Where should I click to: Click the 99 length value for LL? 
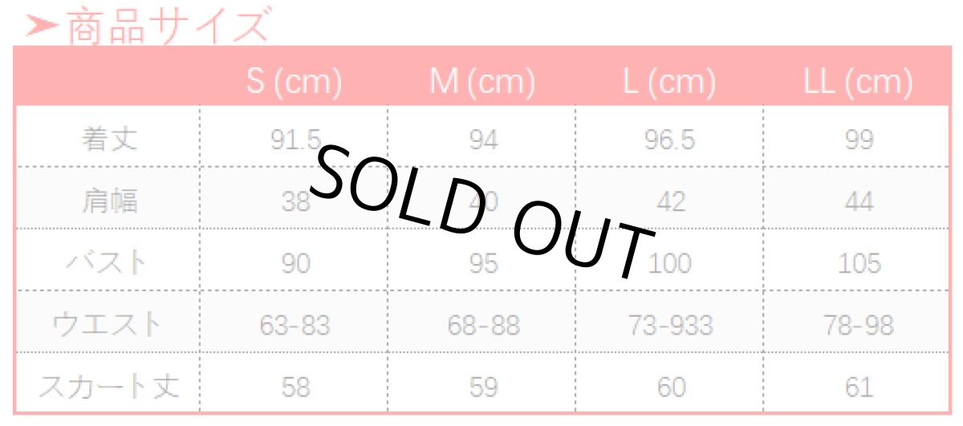click(858, 140)
